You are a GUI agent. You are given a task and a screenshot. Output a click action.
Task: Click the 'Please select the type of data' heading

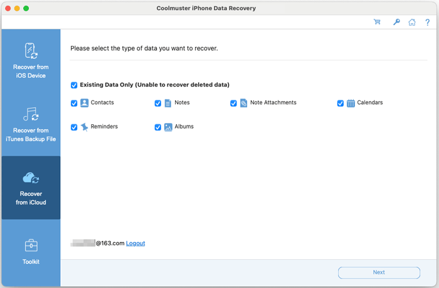[x=144, y=48]
